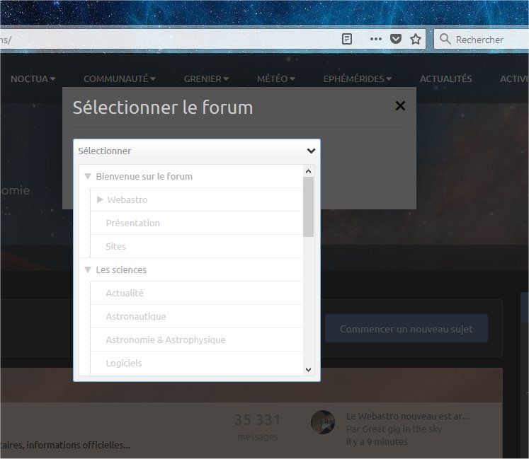The width and height of the screenshot is (529, 459).
Task: Focus the Rechercher search field
Action: pyautogui.click(x=482, y=40)
